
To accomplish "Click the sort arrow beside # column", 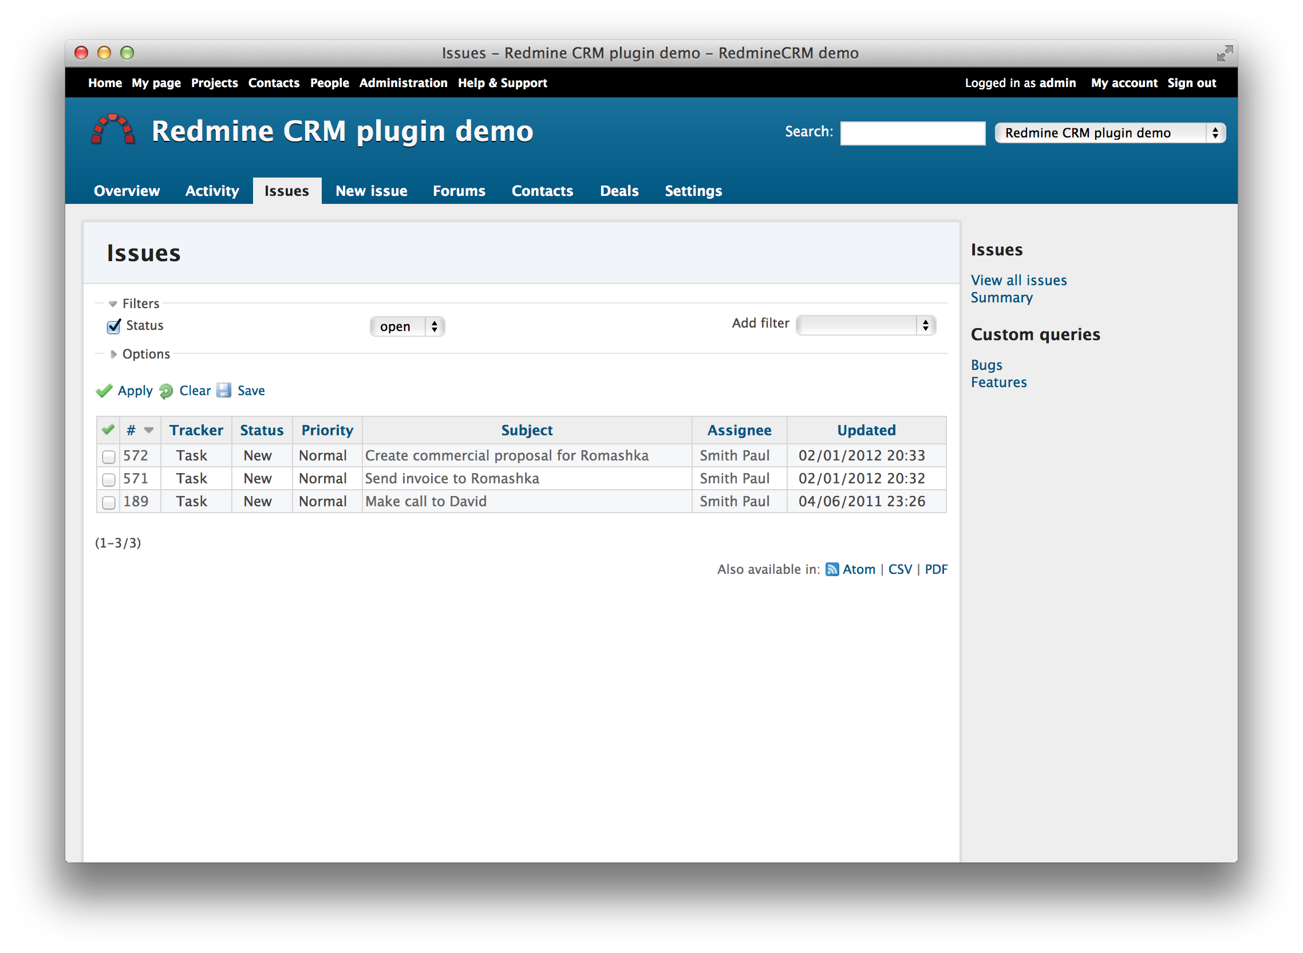I will (x=149, y=430).
